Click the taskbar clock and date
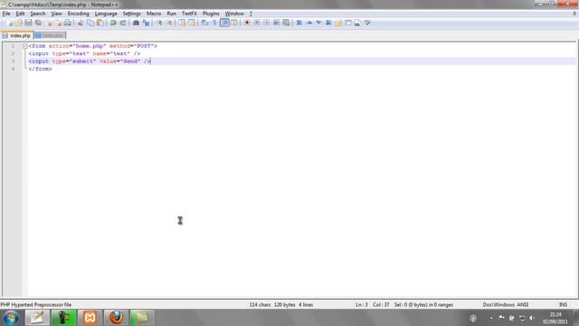This screenshot has height=326, width=579. coord(555,318)
